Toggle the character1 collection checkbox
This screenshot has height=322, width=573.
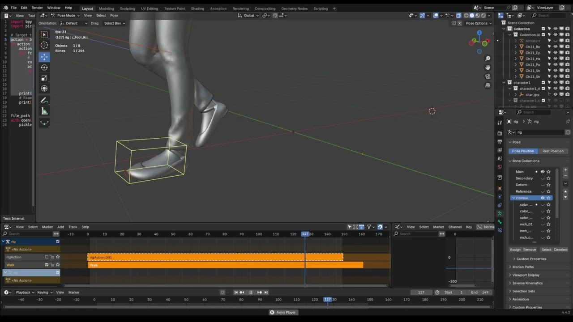pos(543,82)
